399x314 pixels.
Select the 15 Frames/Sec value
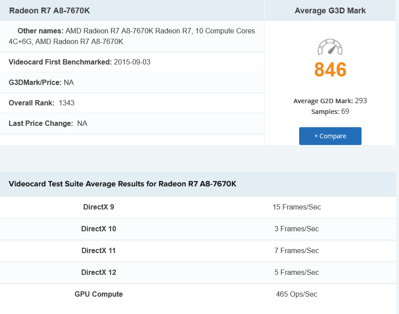click(297, 207)
